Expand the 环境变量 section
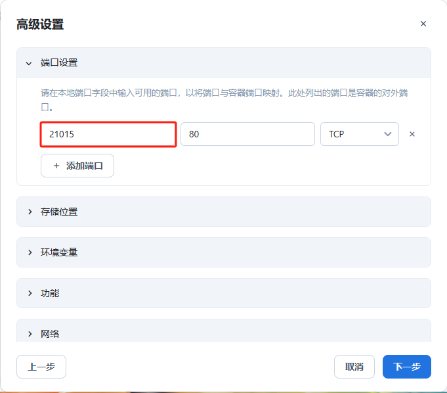This screenshot has height=393, width=447. coord(223,252)
